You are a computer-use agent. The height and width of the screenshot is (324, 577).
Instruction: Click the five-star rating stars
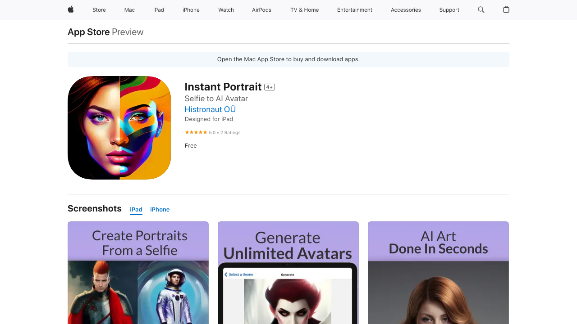(x=196, y=132)
